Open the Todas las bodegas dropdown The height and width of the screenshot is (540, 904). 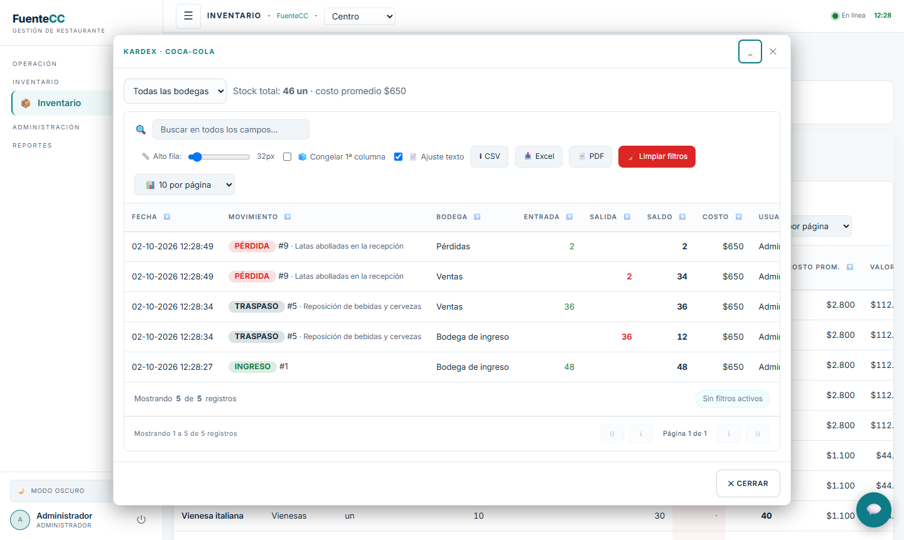click(175, 91)
